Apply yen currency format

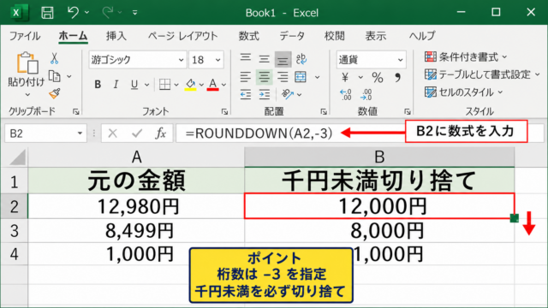pos(345,77)
